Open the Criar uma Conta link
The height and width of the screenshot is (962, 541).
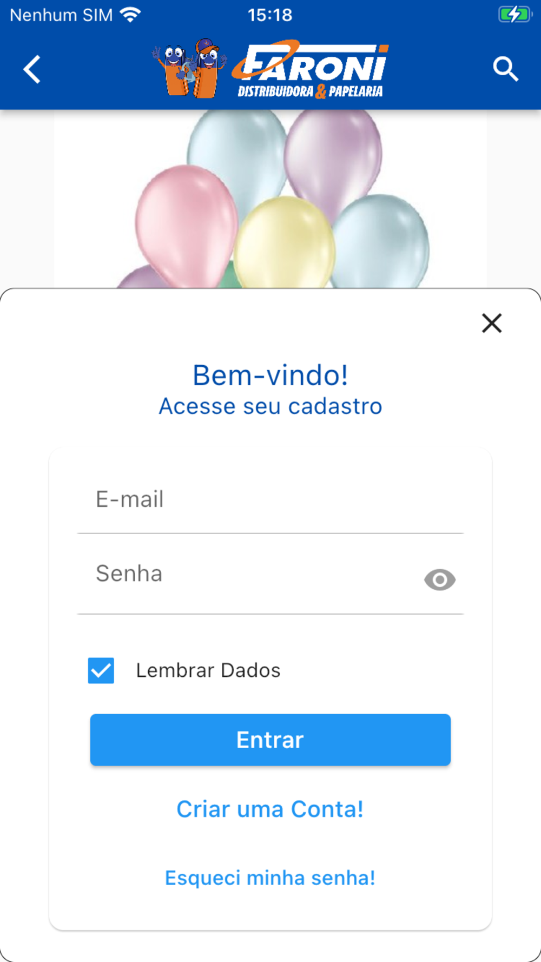pyautogui.click(x=270, y=809)
